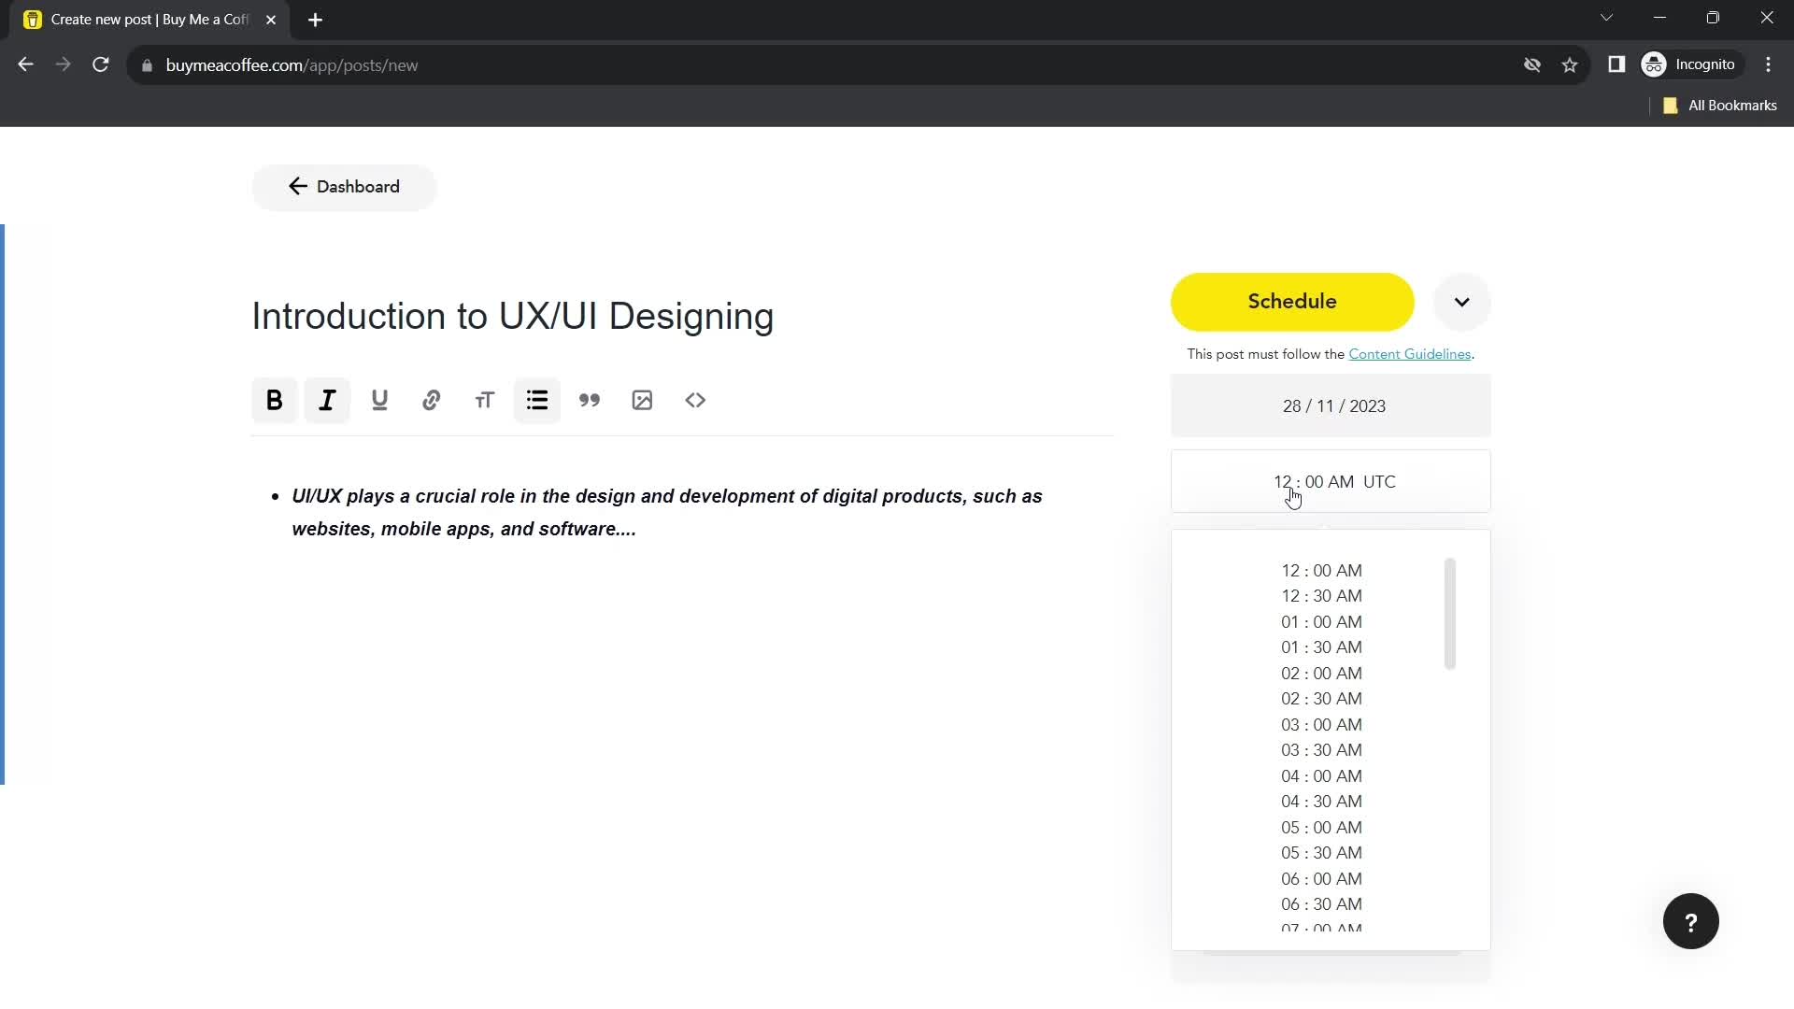Choose 04 : 00 AM time slot
The height and width of the screenshot is (1009, 1794).
1321,776
